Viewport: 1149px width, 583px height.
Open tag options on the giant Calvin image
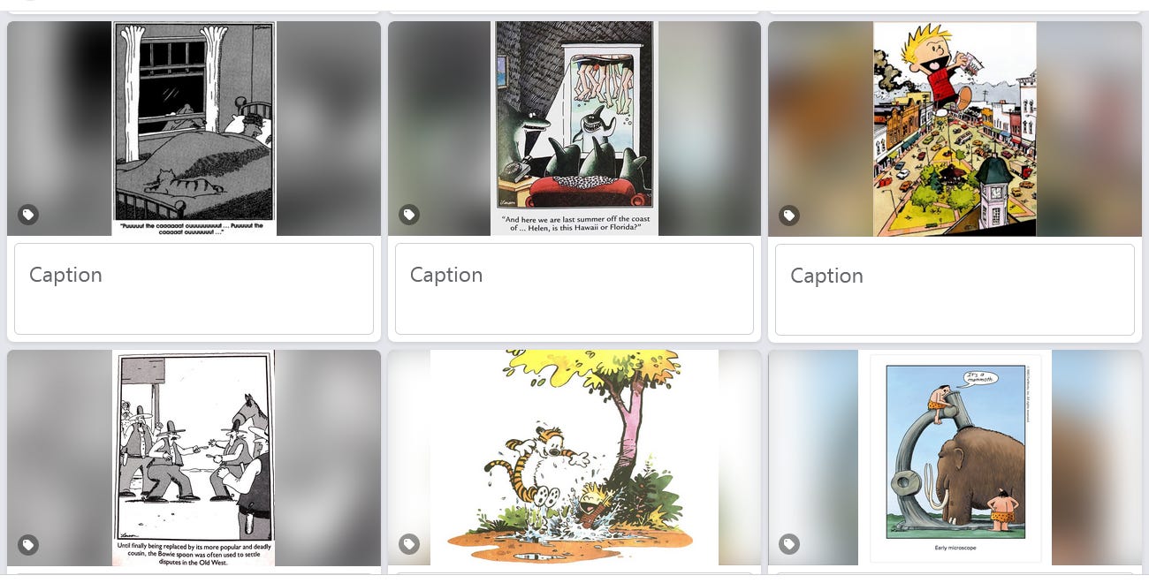(x=789, y=215)
